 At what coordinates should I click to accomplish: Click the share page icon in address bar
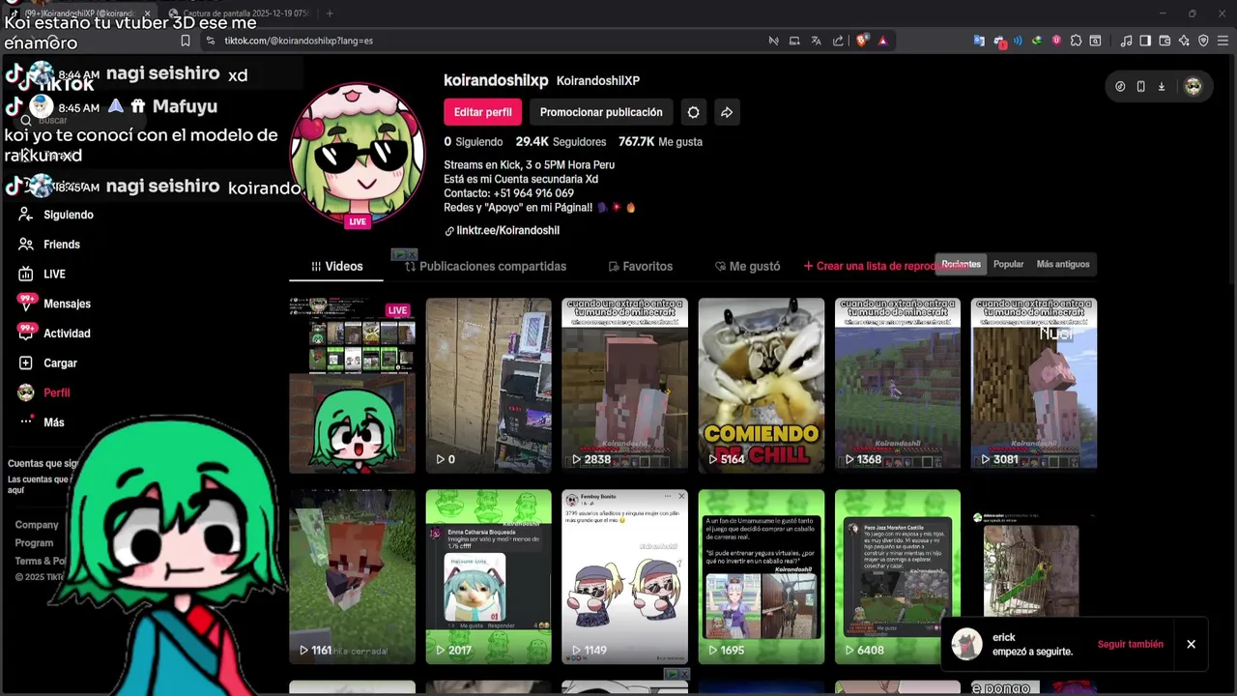(x=838, y=41)
